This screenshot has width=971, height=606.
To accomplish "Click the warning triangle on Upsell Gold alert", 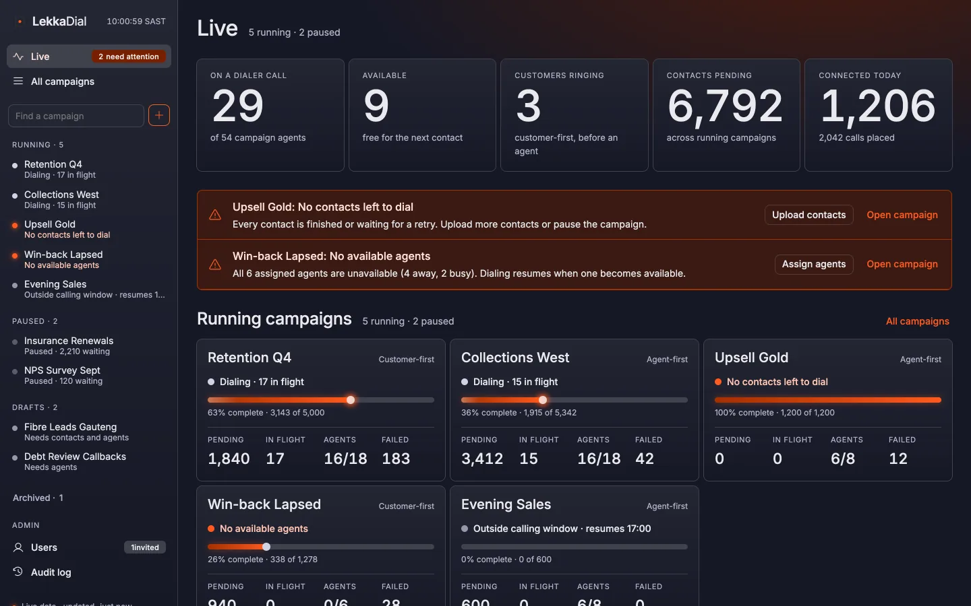I will point(215,215).
